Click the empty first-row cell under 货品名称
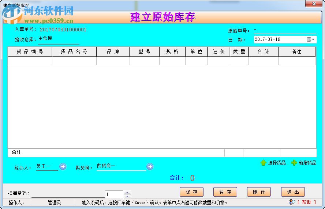The width and height of the screenshot is (325, 209). click(74, 61)
